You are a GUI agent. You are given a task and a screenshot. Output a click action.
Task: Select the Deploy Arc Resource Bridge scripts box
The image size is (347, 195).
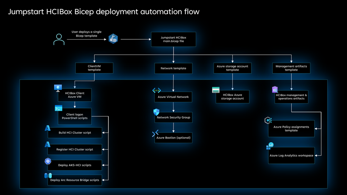point(75,180)
